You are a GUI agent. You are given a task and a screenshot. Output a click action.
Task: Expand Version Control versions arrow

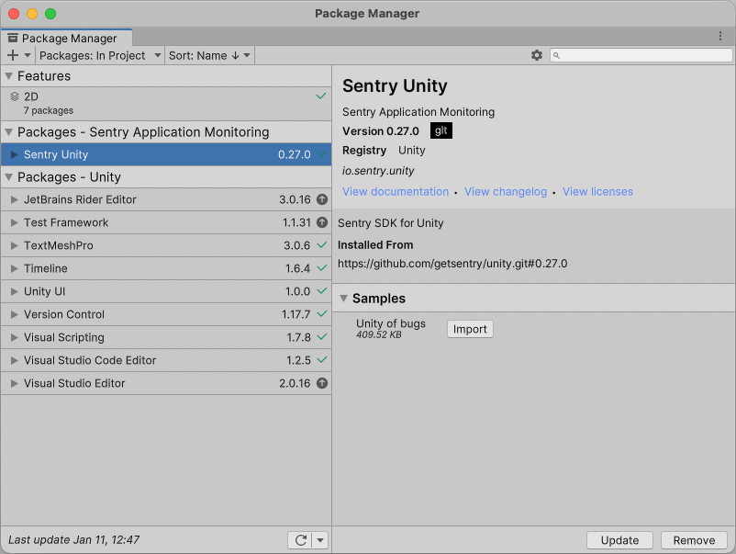(14, 315)
